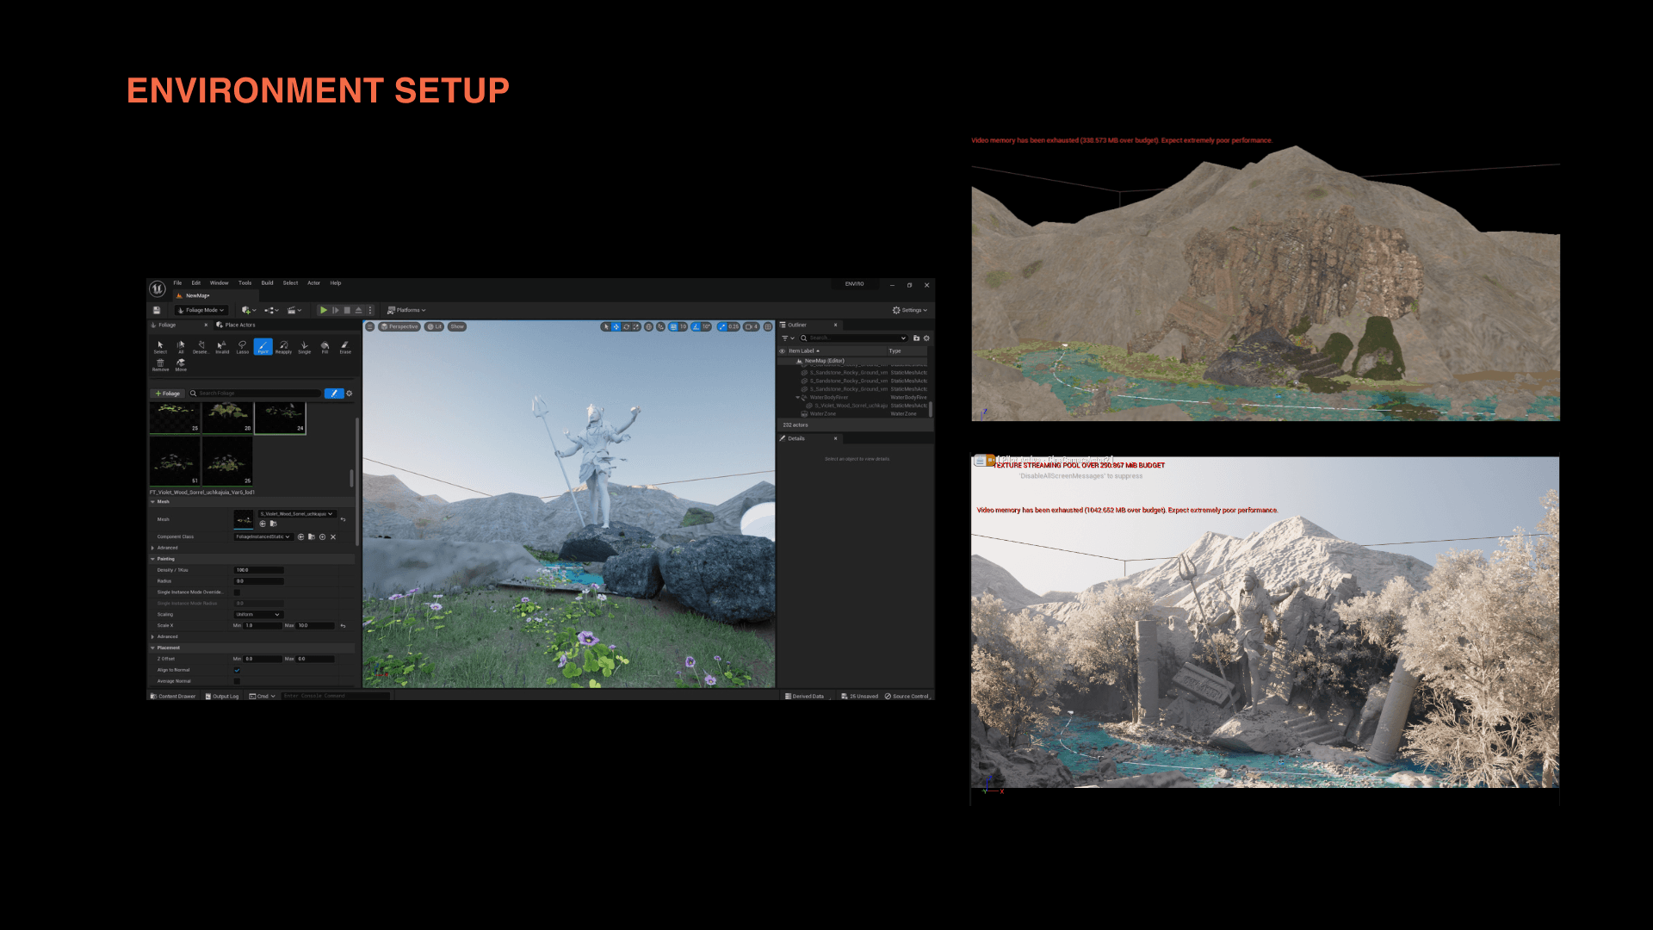Click the Remove foliage trash icon
The image size is (1653, 930).
click(x=160, y=364)
